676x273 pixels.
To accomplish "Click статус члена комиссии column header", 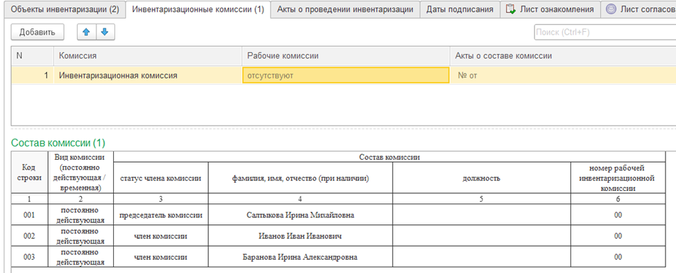I will coord(161,178).
